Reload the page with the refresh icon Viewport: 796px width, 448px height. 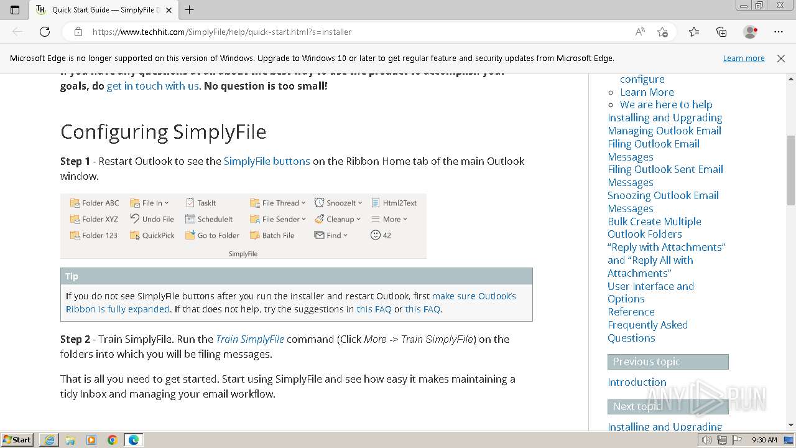click(45, 32)
